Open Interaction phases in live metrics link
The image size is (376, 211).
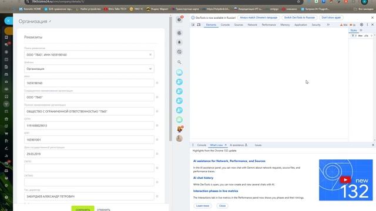[216, 191]
